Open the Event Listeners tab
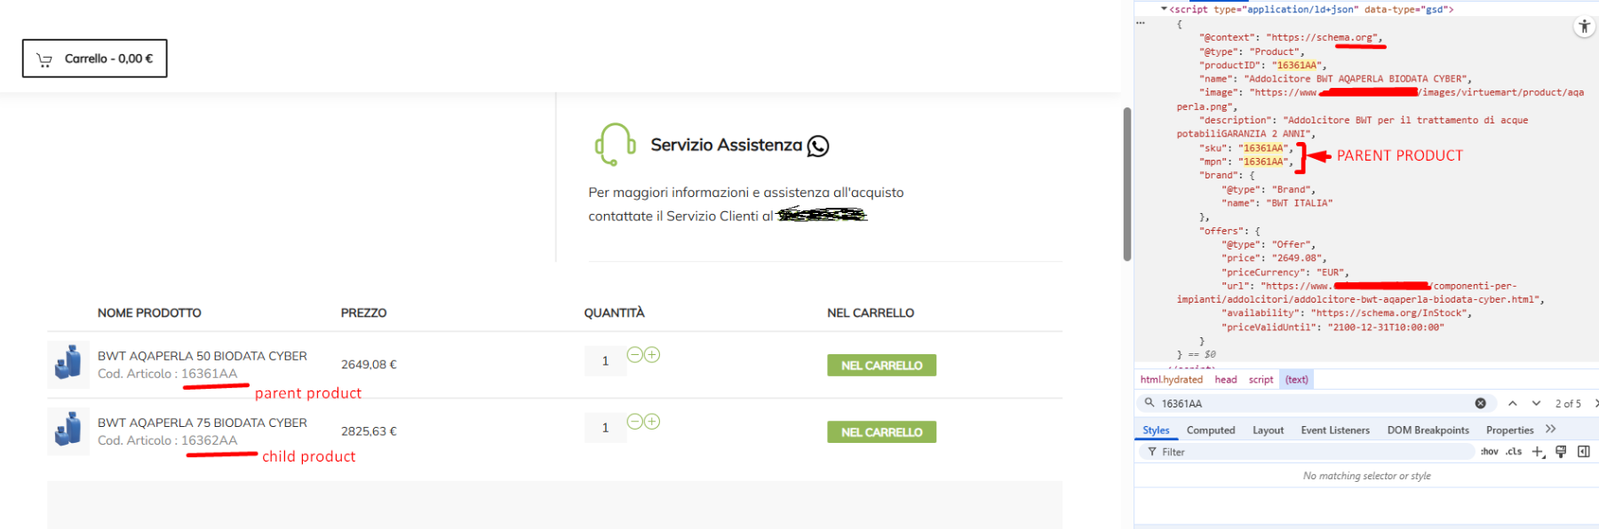 (x=1335, y=430)
